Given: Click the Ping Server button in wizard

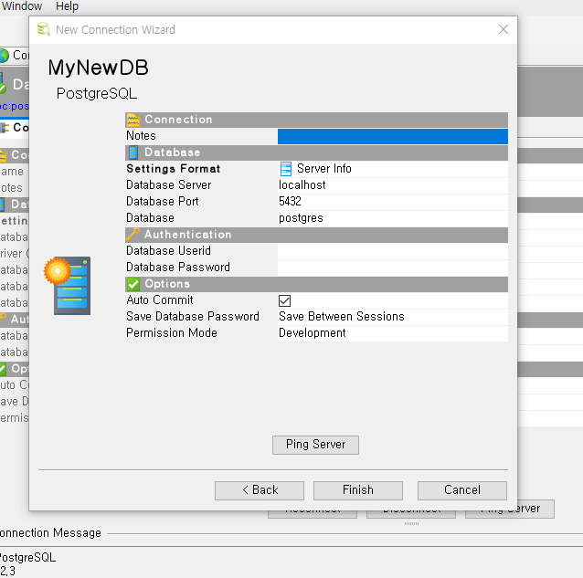Looking at the screenshot, I should tap(315, 445).
